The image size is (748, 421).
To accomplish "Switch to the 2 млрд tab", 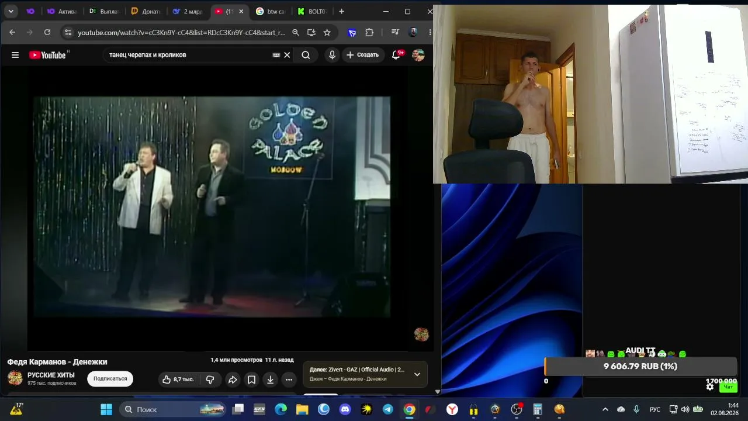I will click(x=187, y=12).
